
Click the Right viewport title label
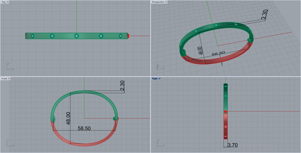click(x=155, y=79)
